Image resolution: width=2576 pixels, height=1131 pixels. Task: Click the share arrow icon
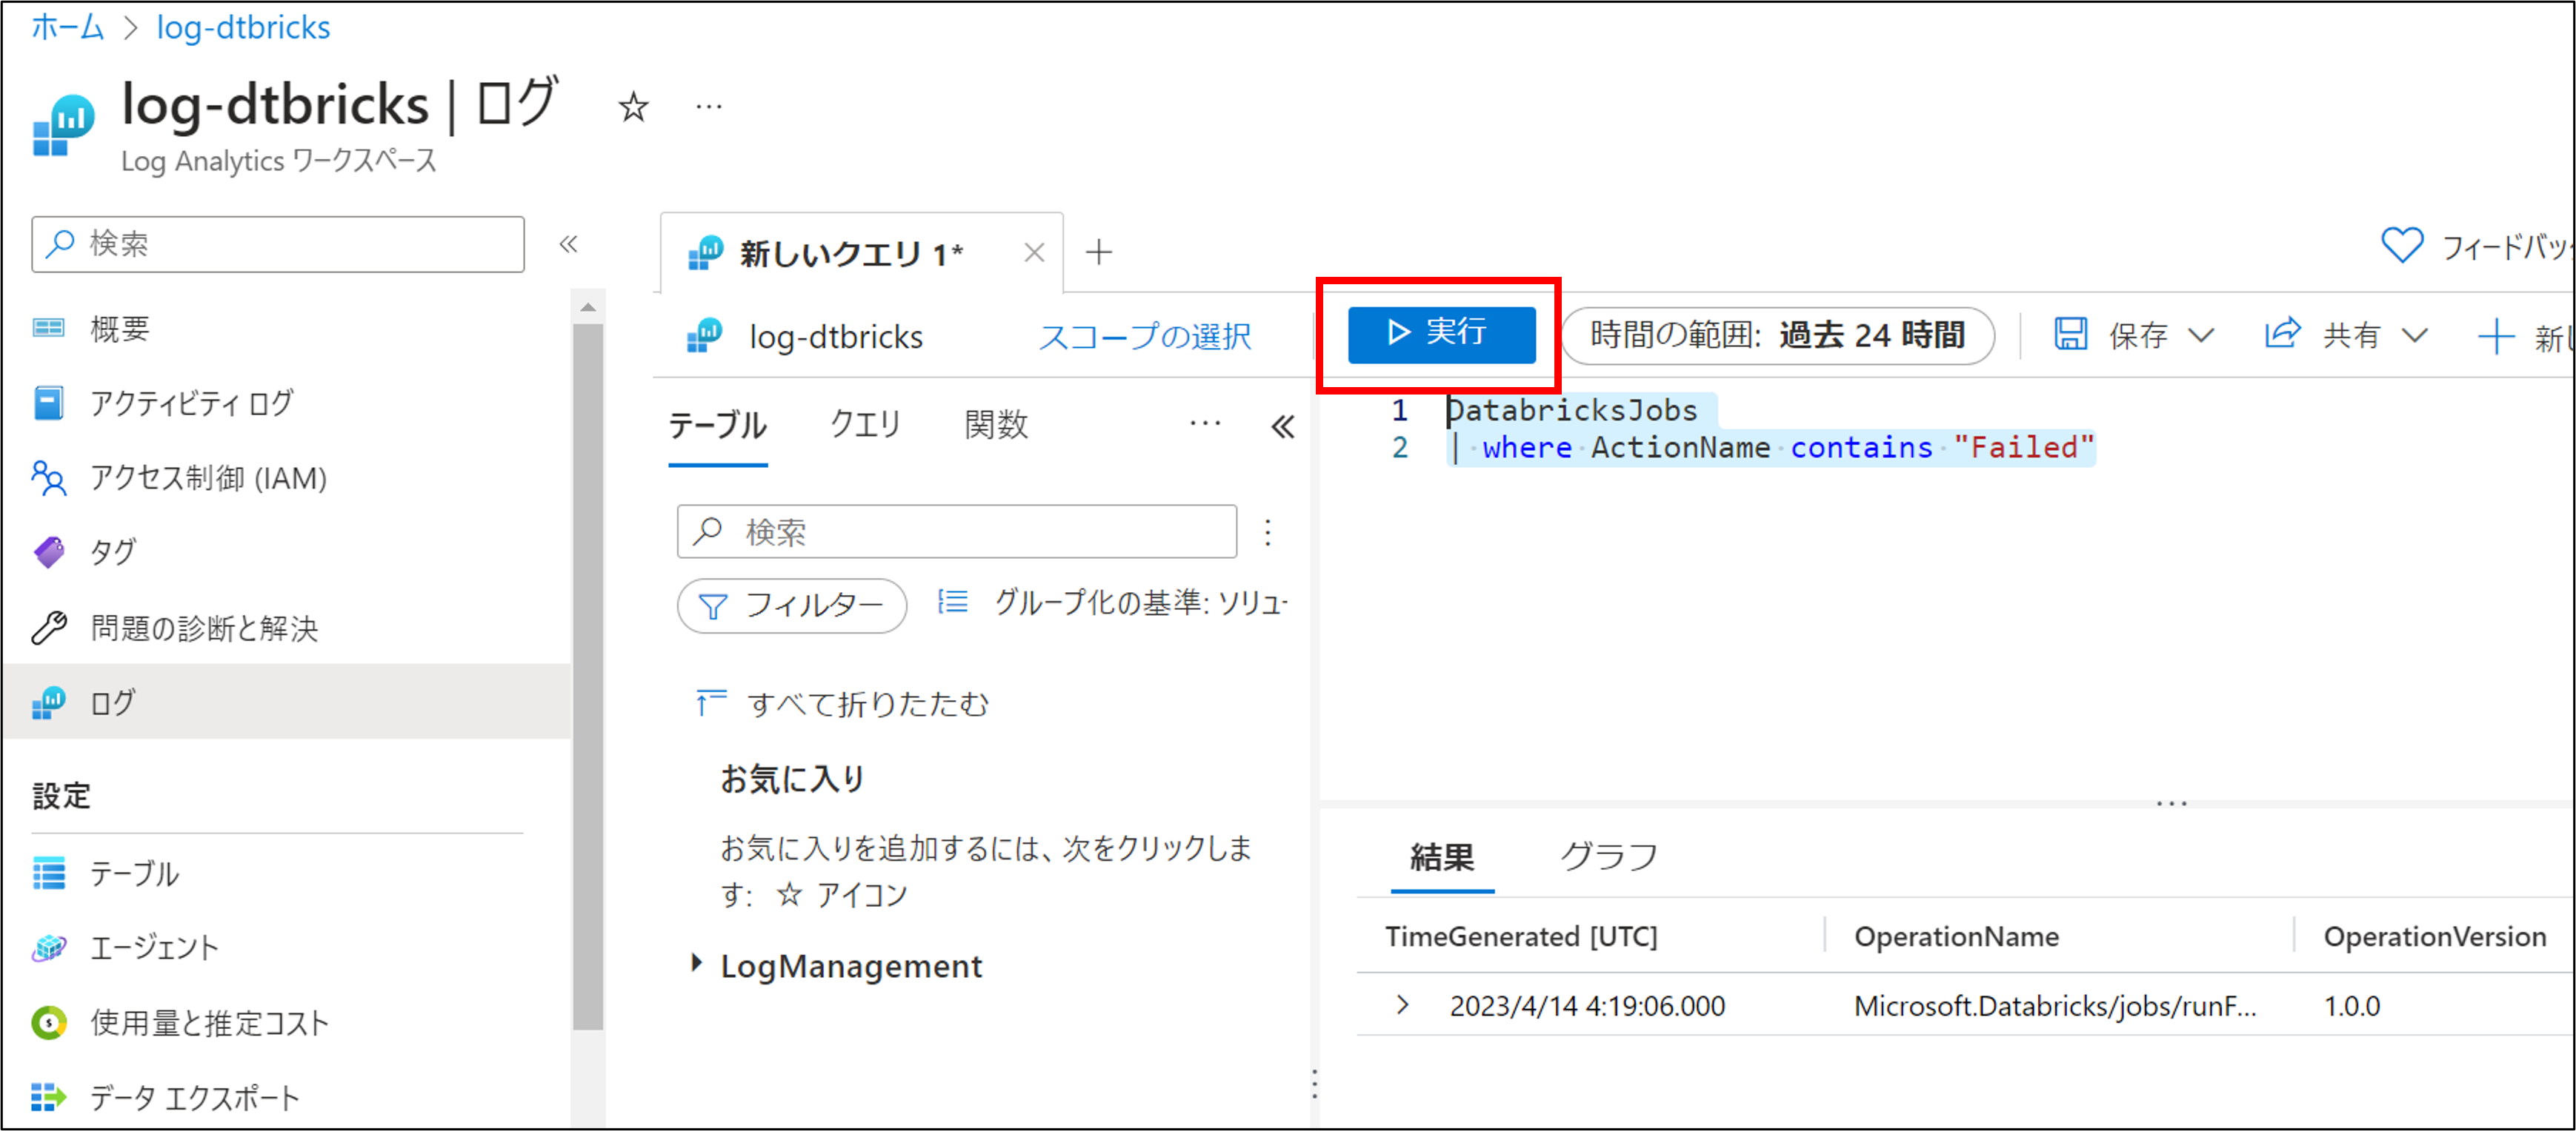(2283, 334)
